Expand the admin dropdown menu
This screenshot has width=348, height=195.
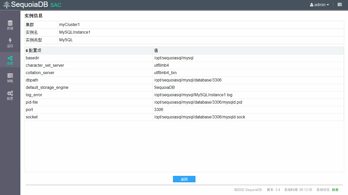(x=328, y=5)
